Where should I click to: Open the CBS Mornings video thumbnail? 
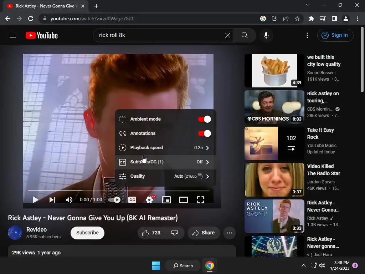(274, 107)
